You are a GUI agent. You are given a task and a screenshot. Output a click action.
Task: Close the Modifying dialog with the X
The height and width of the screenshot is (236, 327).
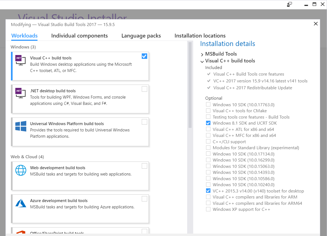(x=316, y=24)
